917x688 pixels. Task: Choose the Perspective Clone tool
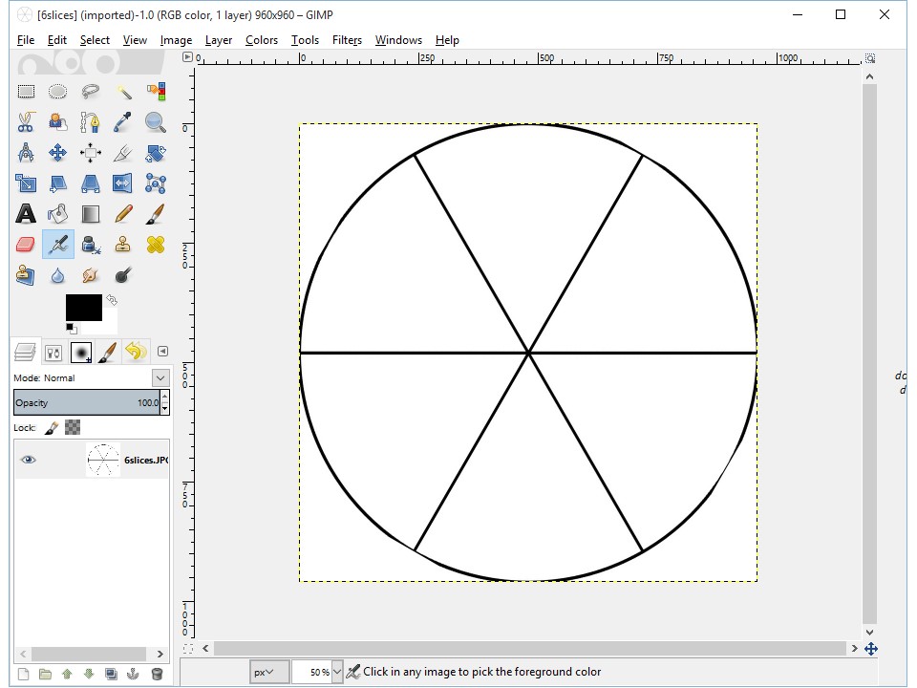pyautogui.click(x=26, y=275)
